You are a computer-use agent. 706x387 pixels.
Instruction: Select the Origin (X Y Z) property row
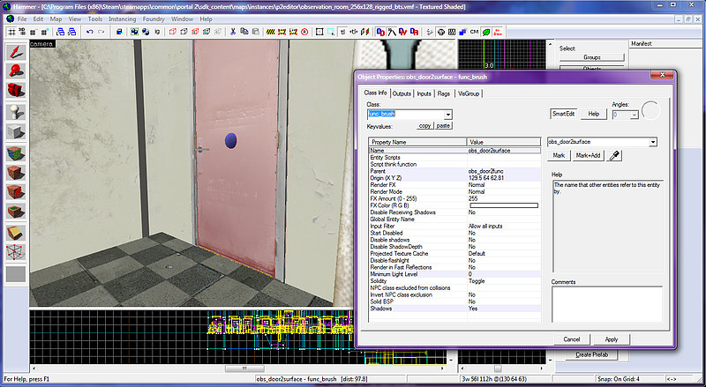pyautogui.click(x=454, y=178)
